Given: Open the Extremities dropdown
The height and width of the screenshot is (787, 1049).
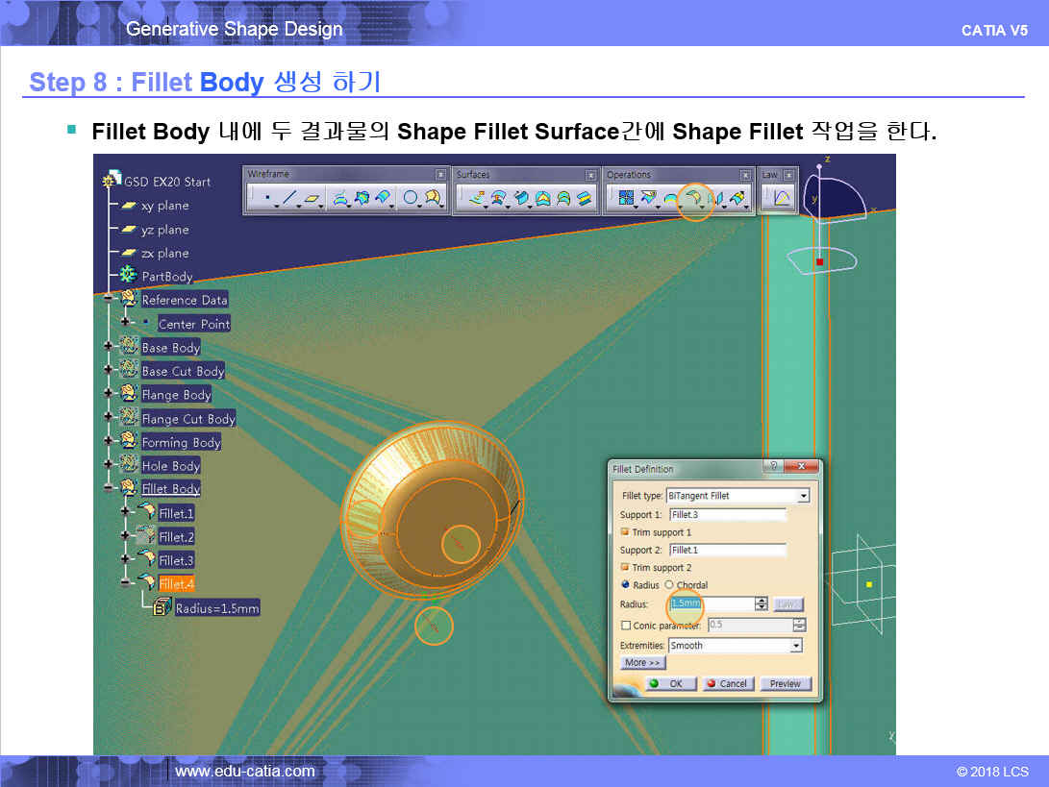Looking at the screenshot, I should pyautogui.click(x=795, y=646).
